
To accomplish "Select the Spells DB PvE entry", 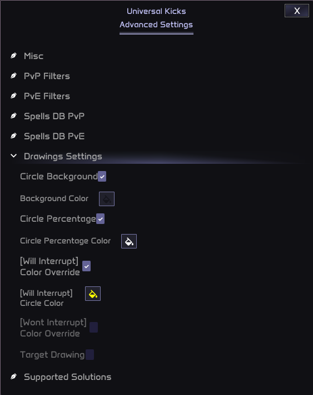I will (54, 136).
